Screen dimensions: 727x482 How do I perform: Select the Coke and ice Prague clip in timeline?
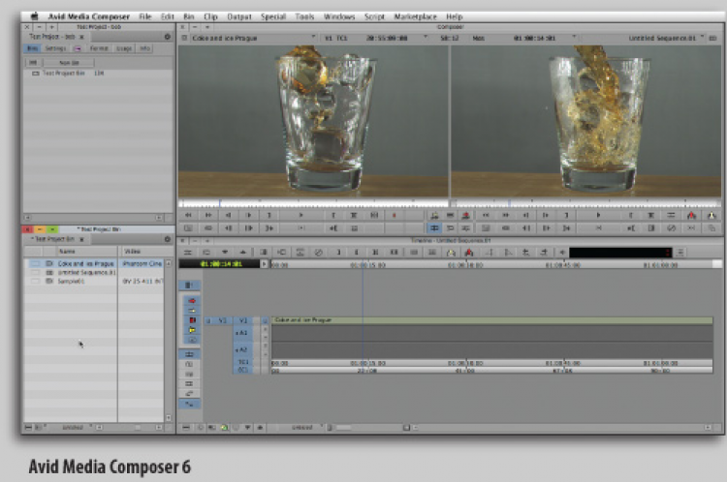(x=492, y=320)
